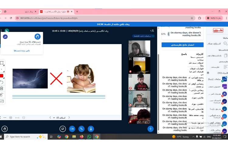The width and height of the screenshot is (228, 146).
Task: Toggle multi-user whiteboard mode icon
Action: 2,101
